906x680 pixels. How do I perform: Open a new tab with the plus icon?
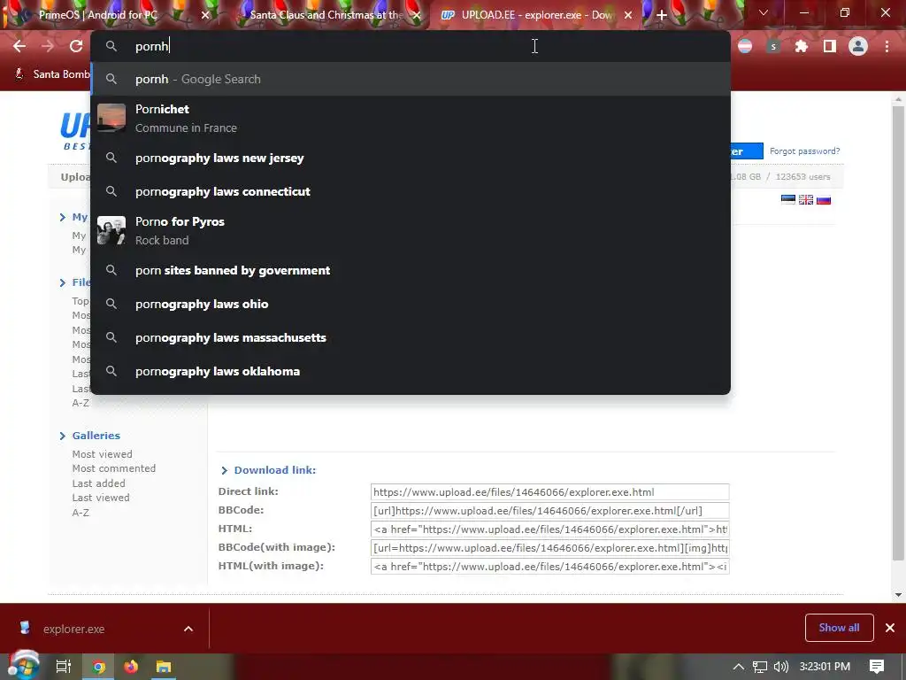[662, 15]
